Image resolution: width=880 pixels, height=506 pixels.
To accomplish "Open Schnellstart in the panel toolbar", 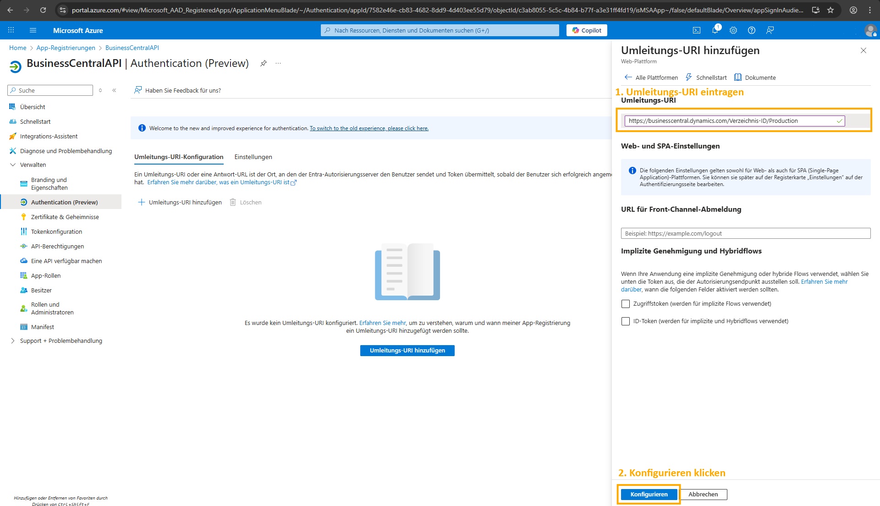I will [706, 77].
